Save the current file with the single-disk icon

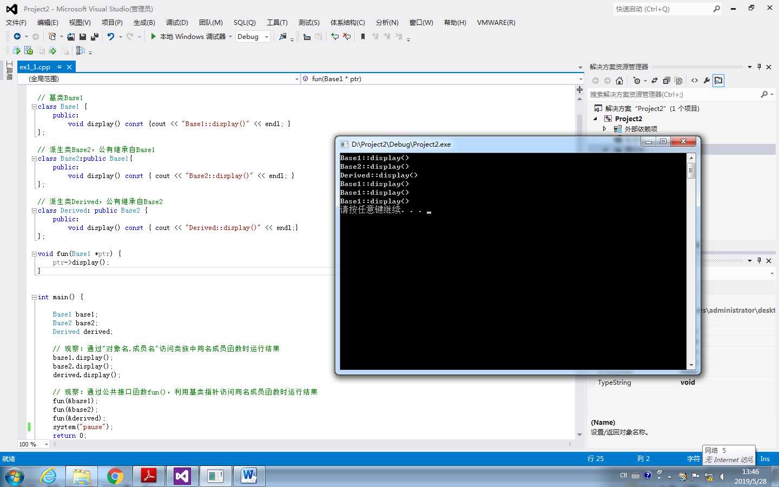point(83,36)
